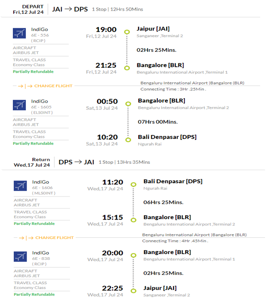
Task: Click the Bangalore arrival circle marker at 21:25
Action: (x=127, y=68)
